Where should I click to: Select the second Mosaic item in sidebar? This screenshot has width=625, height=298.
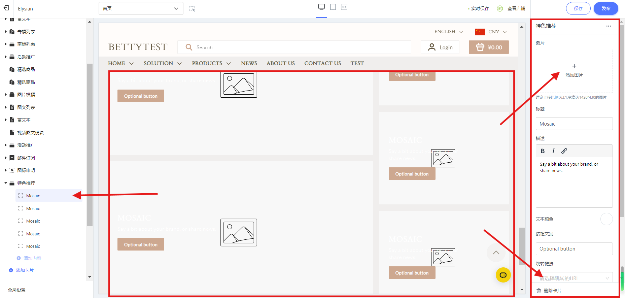(x=33, y=208)
